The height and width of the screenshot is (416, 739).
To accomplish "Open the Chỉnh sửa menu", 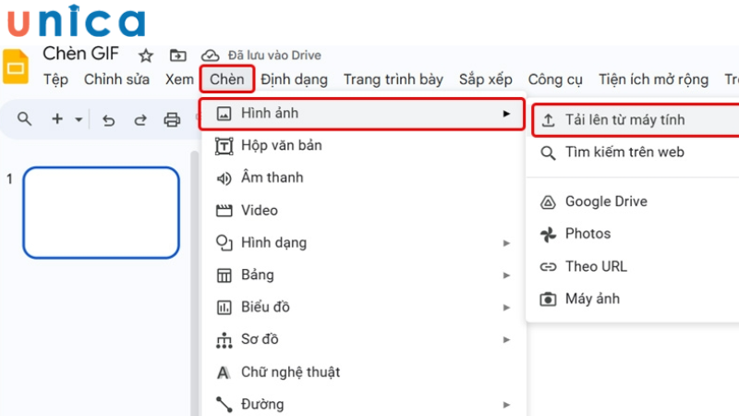I will (x=116, y=80).
